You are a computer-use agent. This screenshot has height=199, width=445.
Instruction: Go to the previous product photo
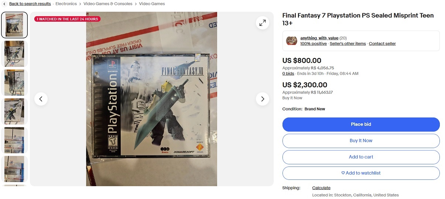(x=41, y=99)
